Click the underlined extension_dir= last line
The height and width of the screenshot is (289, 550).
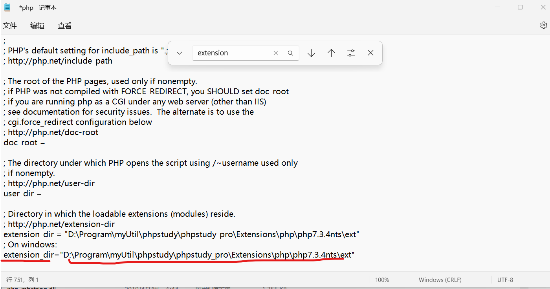point(179,255)
